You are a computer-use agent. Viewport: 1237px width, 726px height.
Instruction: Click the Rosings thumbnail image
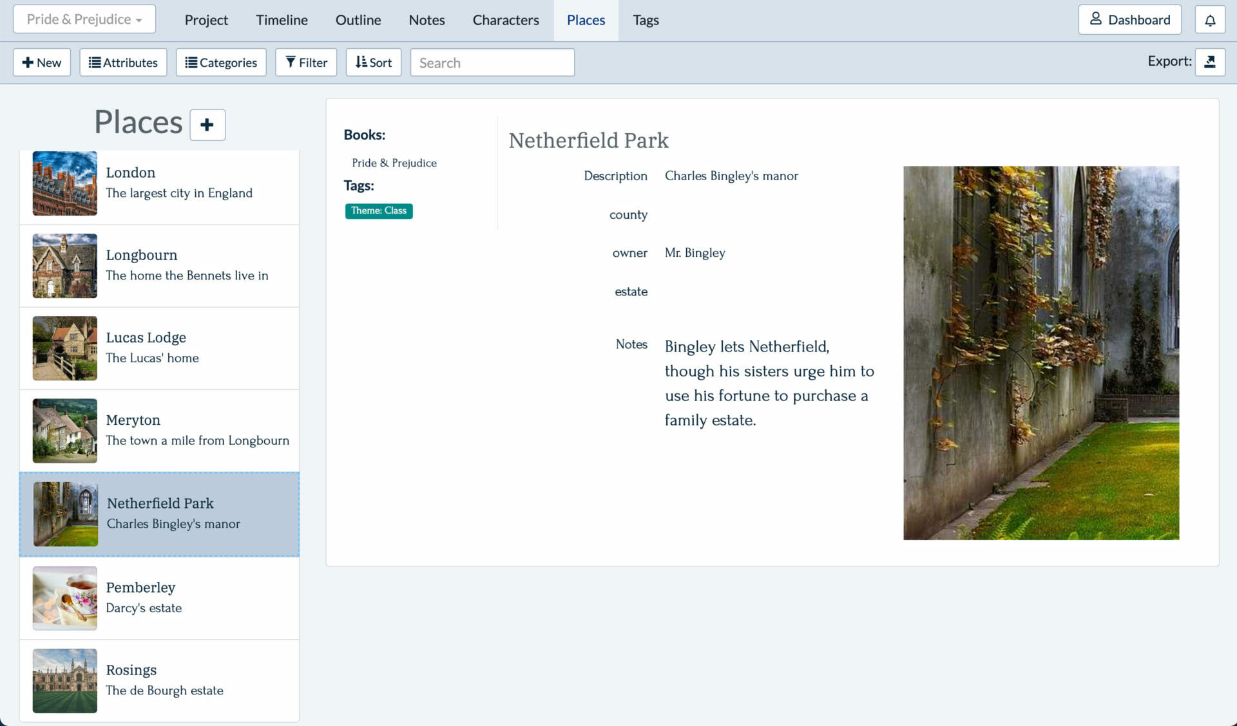(x=64, y=680)
